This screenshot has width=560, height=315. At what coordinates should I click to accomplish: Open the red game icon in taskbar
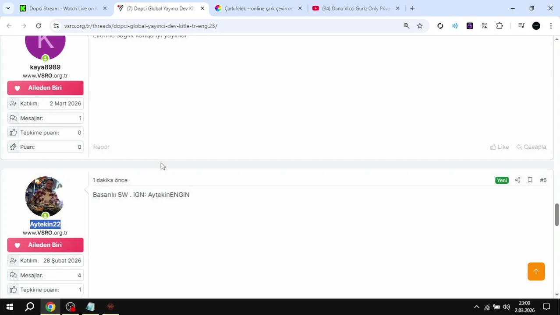[110, 307]
